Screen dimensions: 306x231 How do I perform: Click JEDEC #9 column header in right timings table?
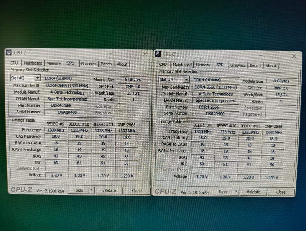click(203, 125)
